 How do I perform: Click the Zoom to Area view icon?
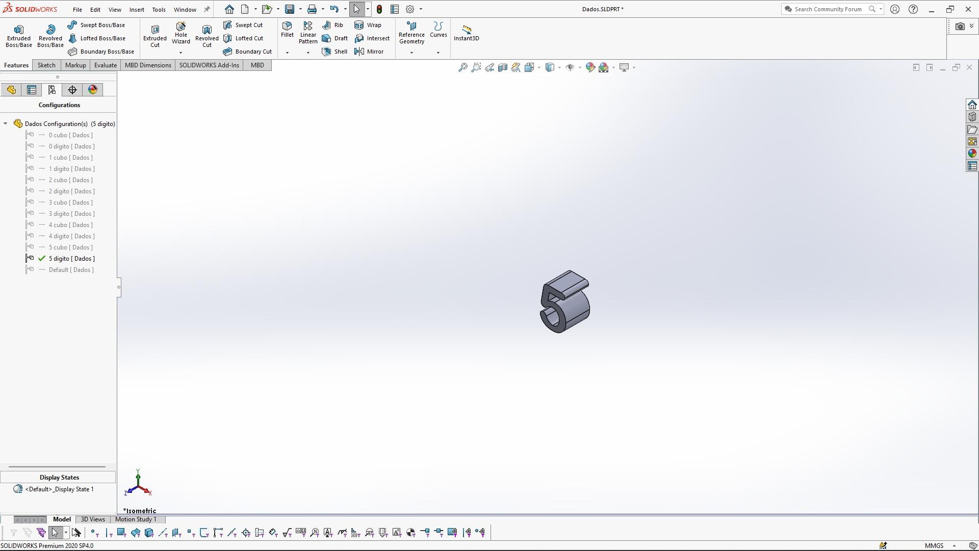pyautogui.click(x=476, y=67)
